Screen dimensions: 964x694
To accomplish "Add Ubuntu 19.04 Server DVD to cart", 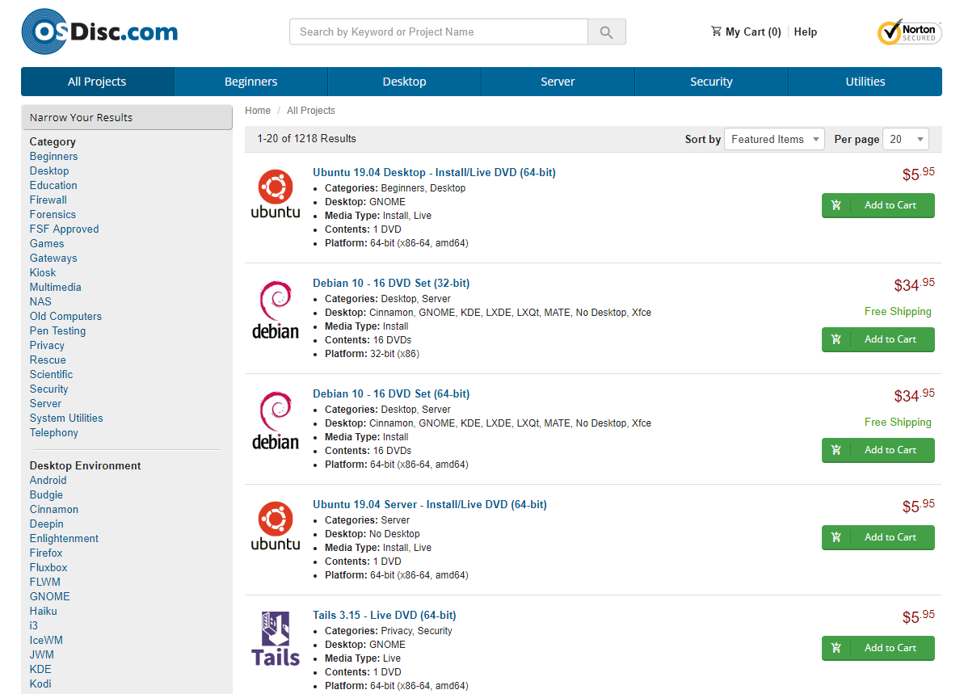I will tap(878, 537).
